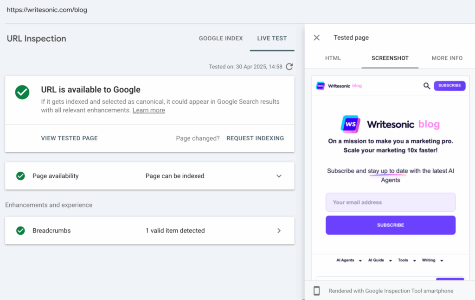The height and width of the screenshot is (300, 475).
Task: Click the green check beside Page availability
Action: click(20, 176)
